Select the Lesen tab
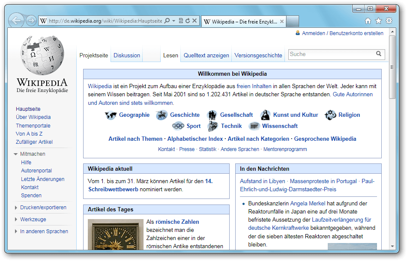Image resolution: width=407 pixels, height=261 pixels. (171, 56)
